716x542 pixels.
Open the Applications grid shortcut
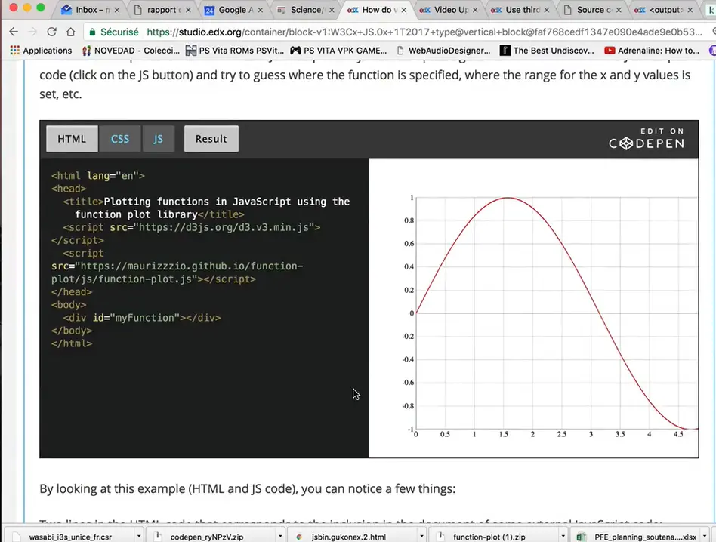point(41,50)
